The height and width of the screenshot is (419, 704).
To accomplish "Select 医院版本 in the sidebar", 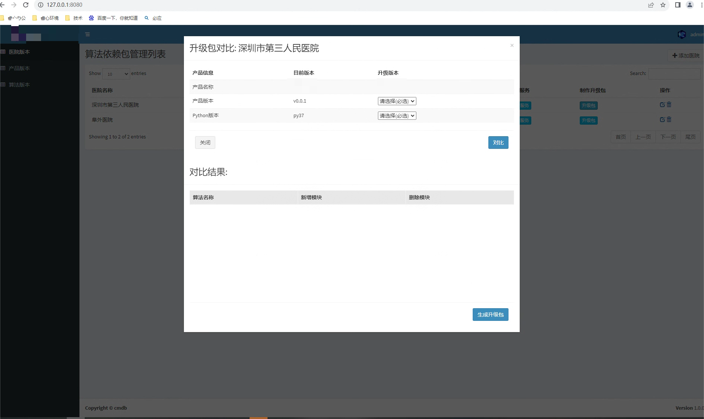I will point(19,52).
